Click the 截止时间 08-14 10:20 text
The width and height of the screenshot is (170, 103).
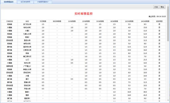tap(157, 17)
